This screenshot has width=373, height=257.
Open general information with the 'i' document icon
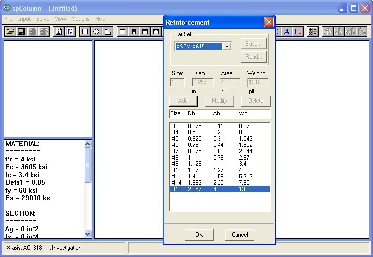pyautogui.click(x=59, y=32)
